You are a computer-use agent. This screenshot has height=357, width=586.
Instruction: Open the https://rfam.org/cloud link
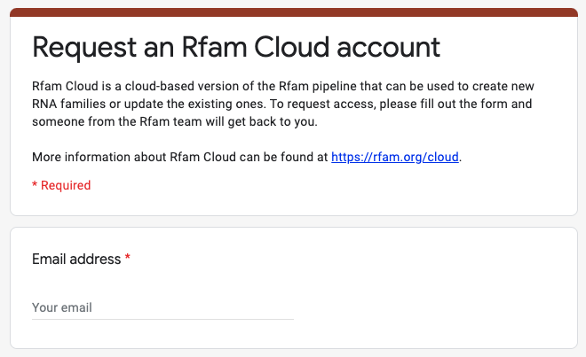click(x=394, y=157)
